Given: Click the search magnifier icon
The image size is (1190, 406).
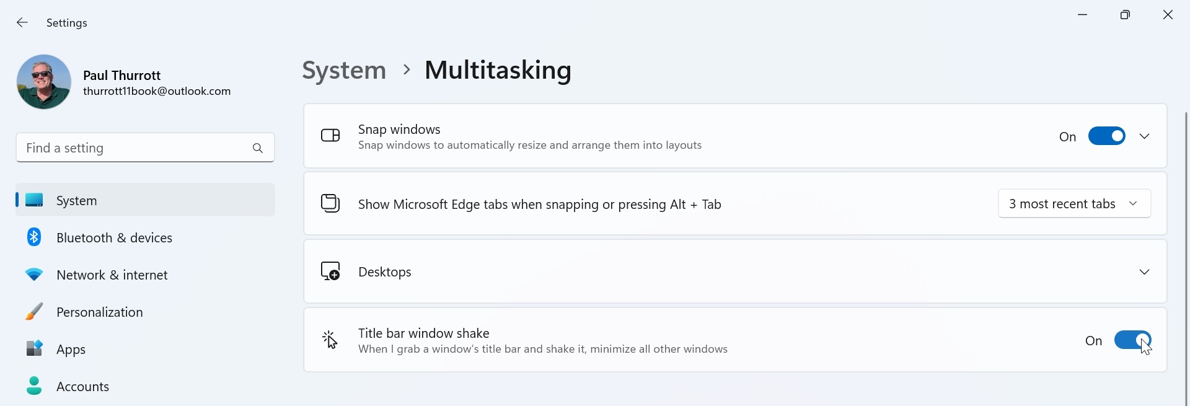Looking at the screenshot, I should pos(258,148).
